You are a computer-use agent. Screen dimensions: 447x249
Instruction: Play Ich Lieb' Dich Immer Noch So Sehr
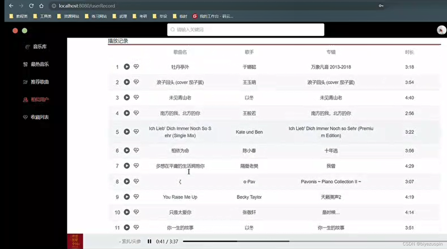point(127,132)
